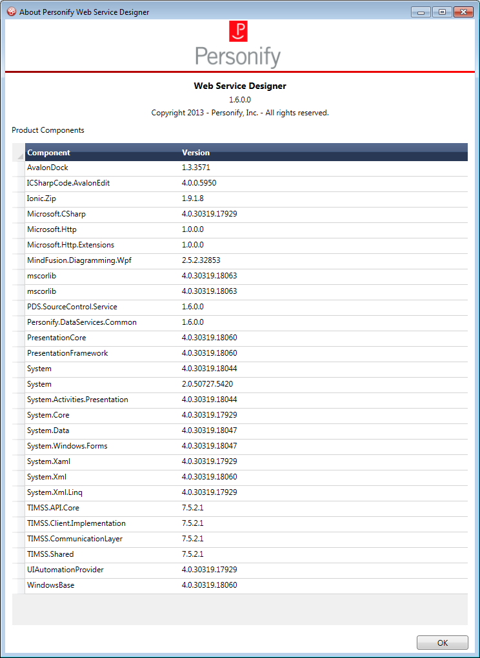Screen dimensions: 480x658
Task: Click the Personify logo image
Action: pos(238,44)
